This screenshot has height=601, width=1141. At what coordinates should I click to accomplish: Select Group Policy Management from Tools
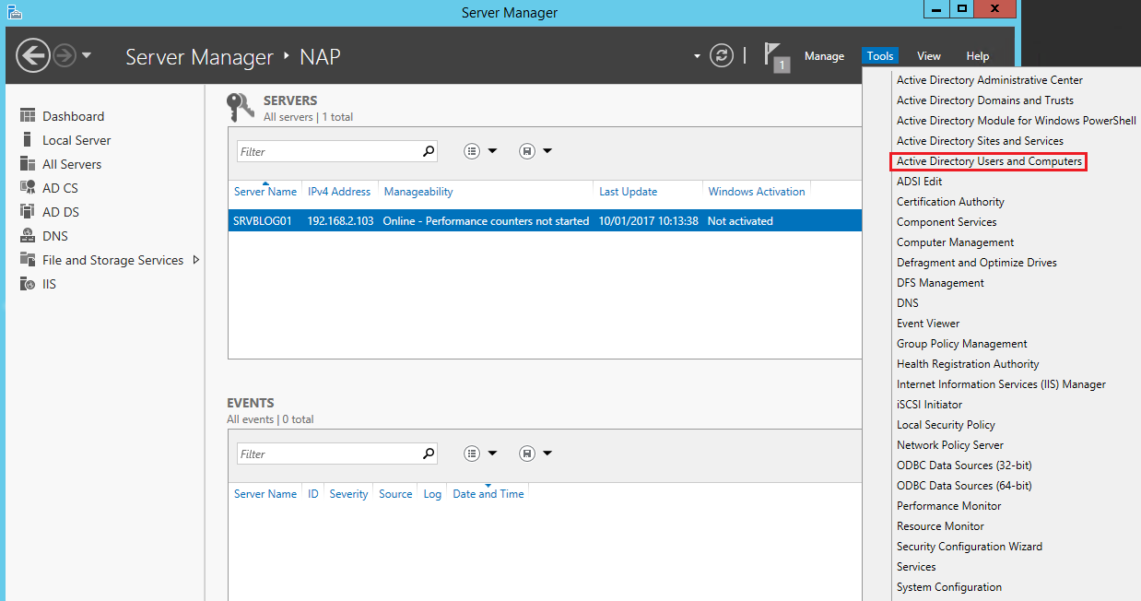tap(961, 344)
